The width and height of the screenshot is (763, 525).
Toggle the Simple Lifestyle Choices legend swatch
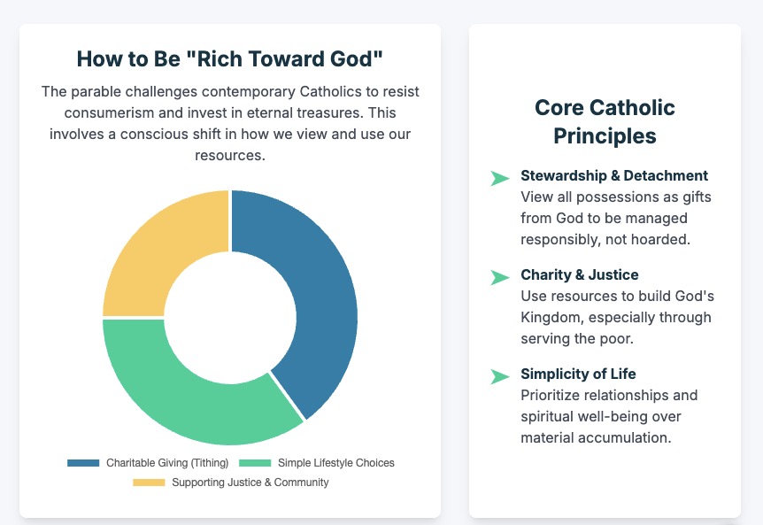[x=255, y=463]
